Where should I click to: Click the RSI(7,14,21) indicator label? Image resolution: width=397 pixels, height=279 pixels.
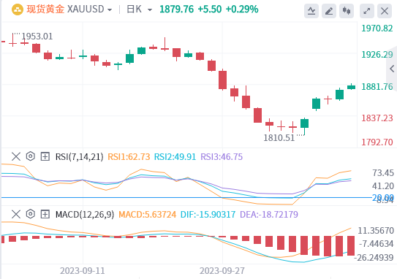[x=79, y=157]
